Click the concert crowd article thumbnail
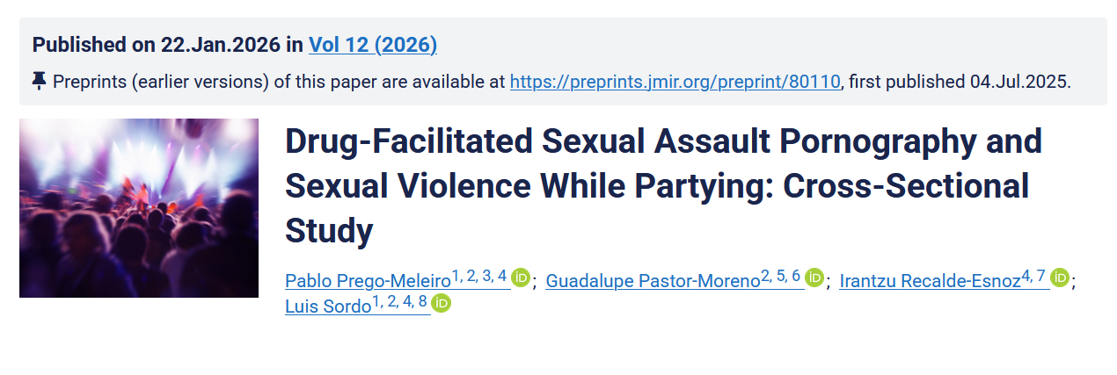Viewport: 1117px width, 375px height. (139, 208)
